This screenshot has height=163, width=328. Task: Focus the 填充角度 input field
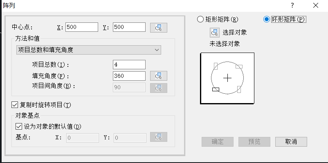(129, 76)
